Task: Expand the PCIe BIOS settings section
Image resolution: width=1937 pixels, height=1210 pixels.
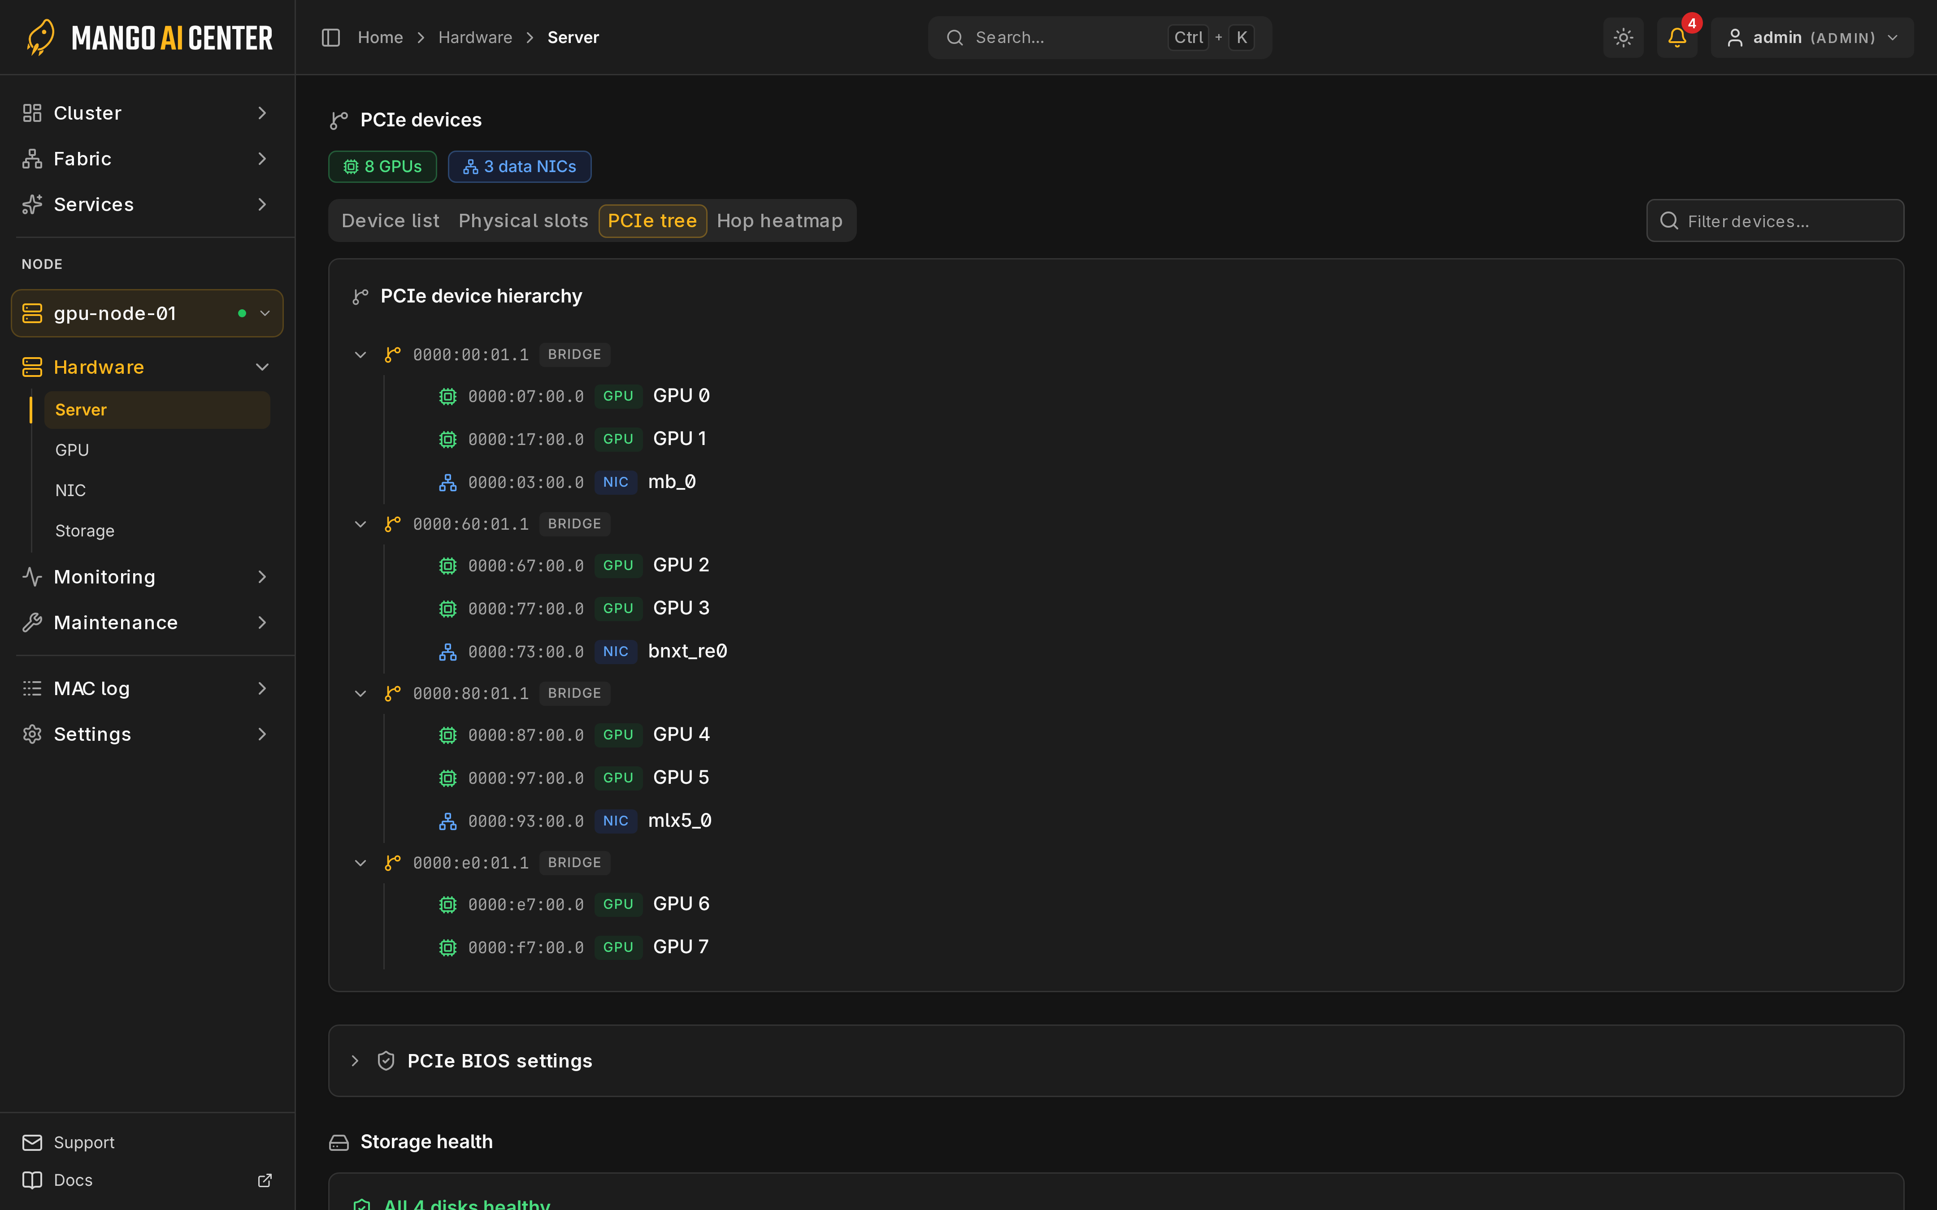Action: pyautogui.click(x=355, y=1060)
